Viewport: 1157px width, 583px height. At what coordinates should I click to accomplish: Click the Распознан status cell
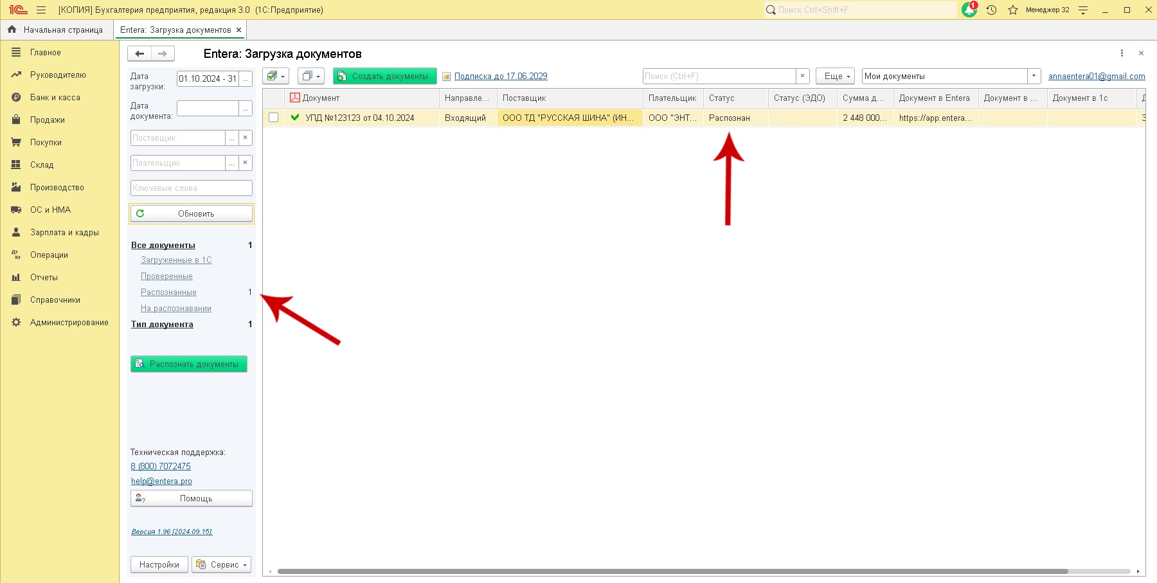pos(736,118)
